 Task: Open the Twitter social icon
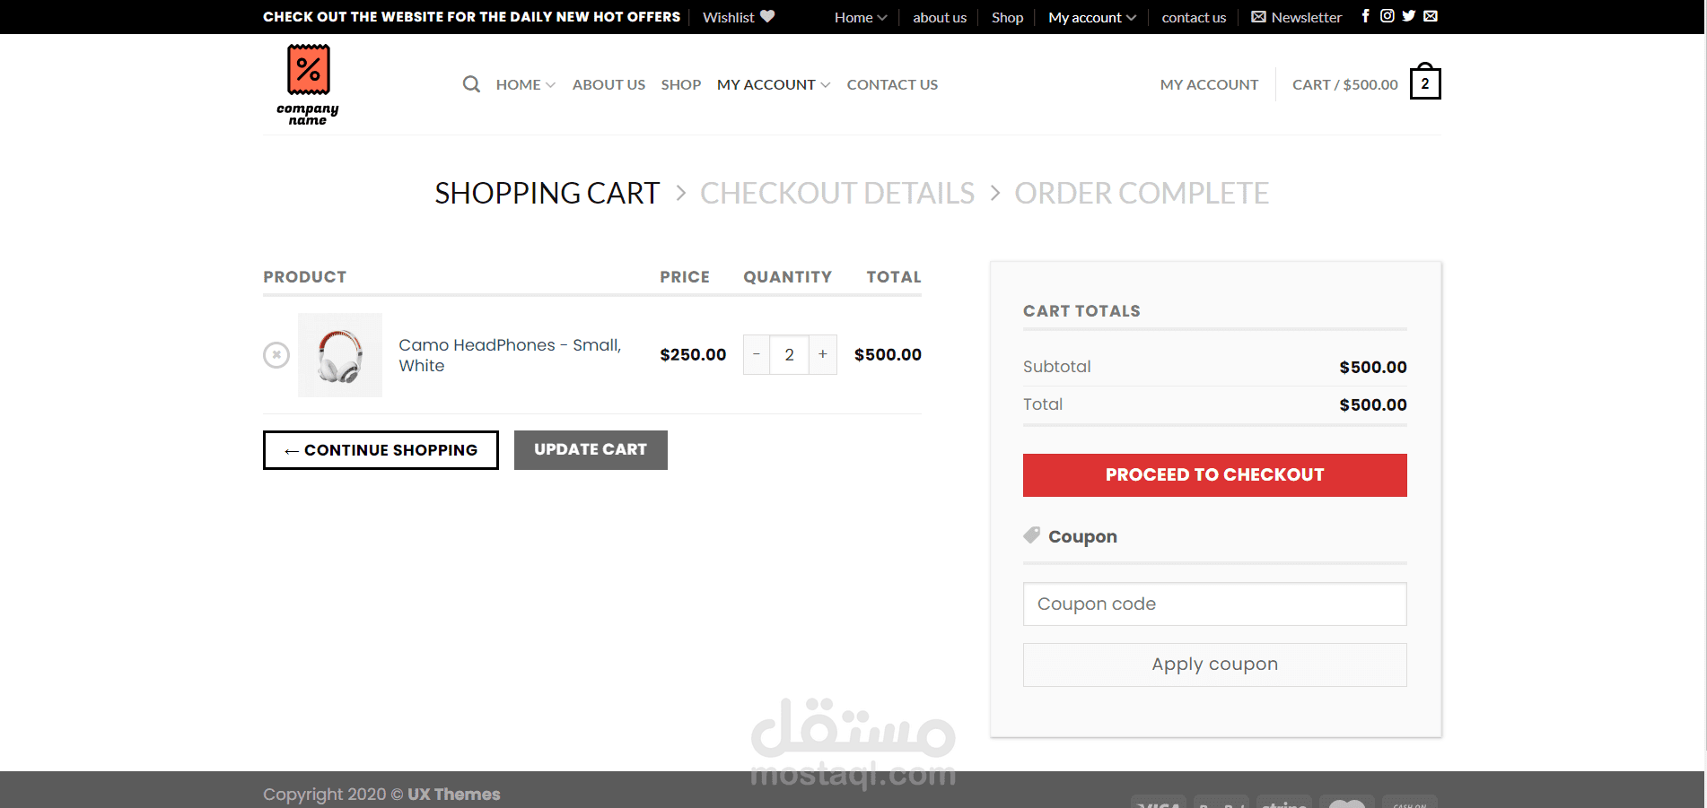coord(1408,16)
